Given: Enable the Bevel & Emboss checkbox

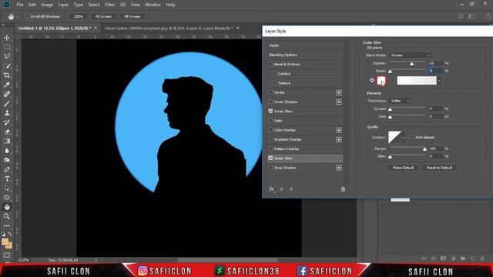Looking at the screenshot, I should 270,64.
